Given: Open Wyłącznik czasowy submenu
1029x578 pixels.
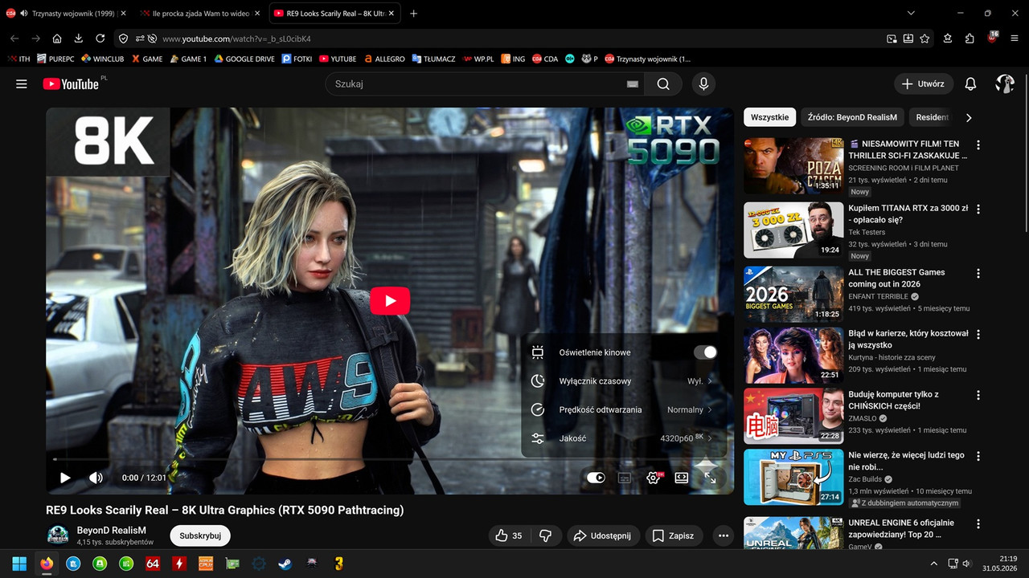Looking at the screenshot, I should tap(624, 381).
